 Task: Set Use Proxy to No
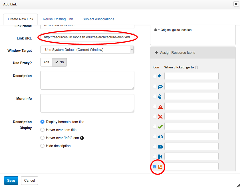point(60,62)
